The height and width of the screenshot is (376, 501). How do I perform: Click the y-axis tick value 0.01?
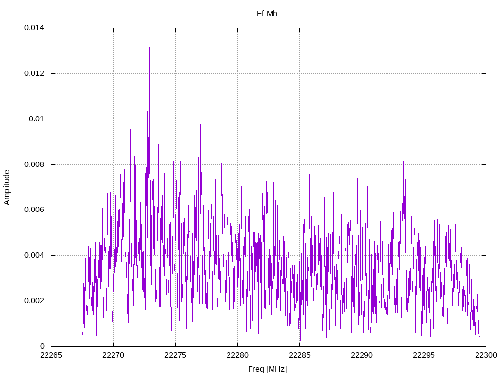click(x=36, y=119)
